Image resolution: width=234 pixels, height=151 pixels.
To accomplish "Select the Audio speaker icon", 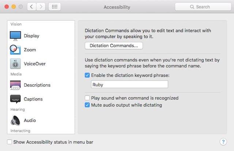I will (15, 120).
